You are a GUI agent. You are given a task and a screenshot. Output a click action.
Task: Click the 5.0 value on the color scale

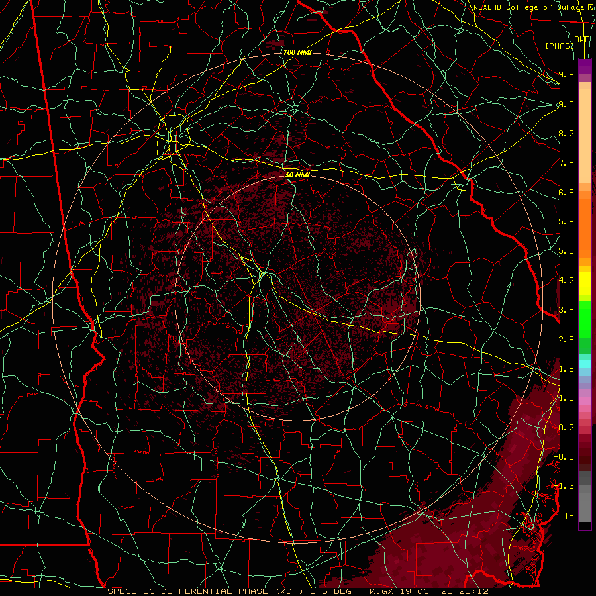(566, 251)
